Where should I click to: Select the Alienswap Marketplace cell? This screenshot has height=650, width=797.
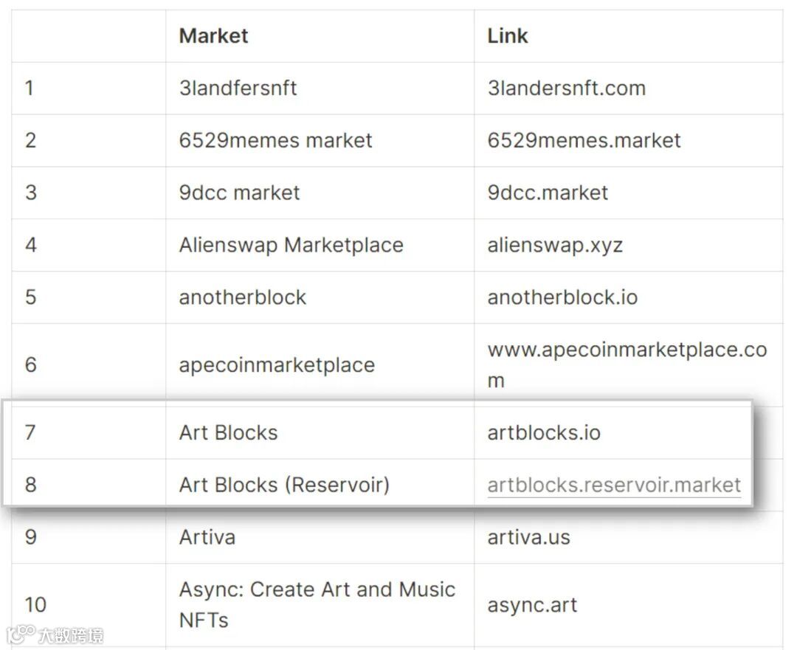(291, 246)
